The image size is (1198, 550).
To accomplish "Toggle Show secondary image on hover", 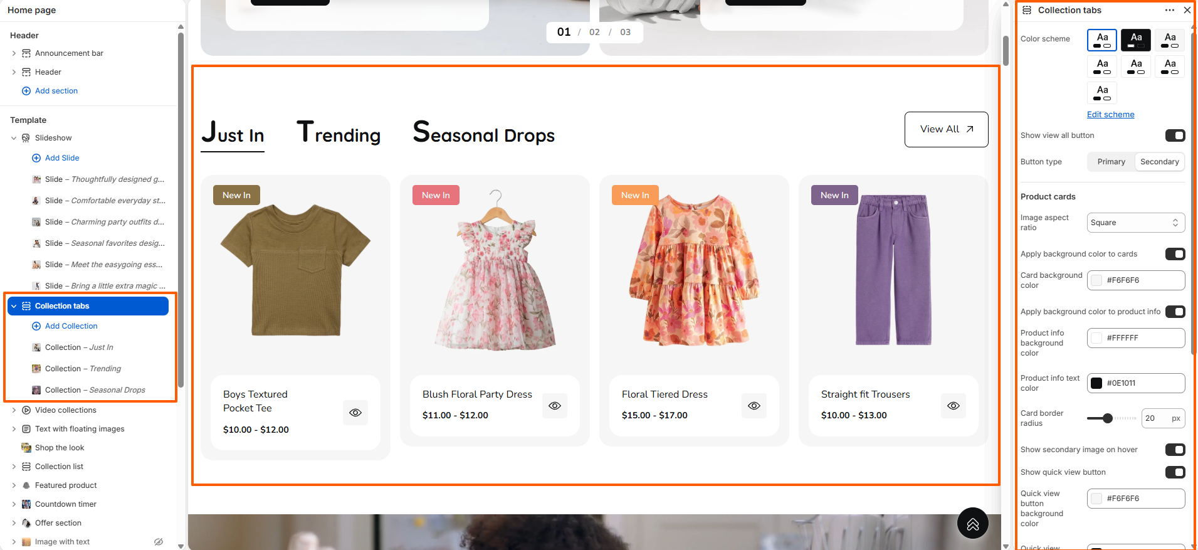I will point(1175,450).
